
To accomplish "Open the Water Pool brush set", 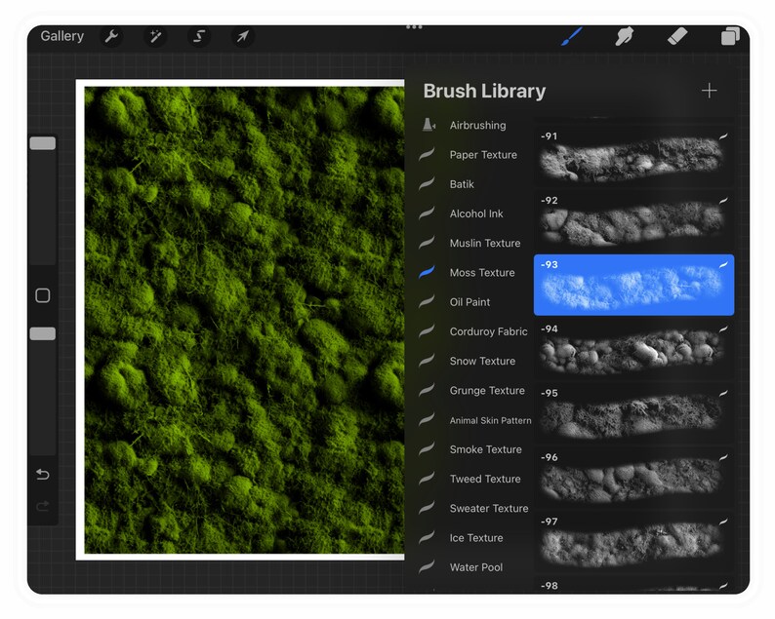I will pyautogui.click(x=474, y=567).
